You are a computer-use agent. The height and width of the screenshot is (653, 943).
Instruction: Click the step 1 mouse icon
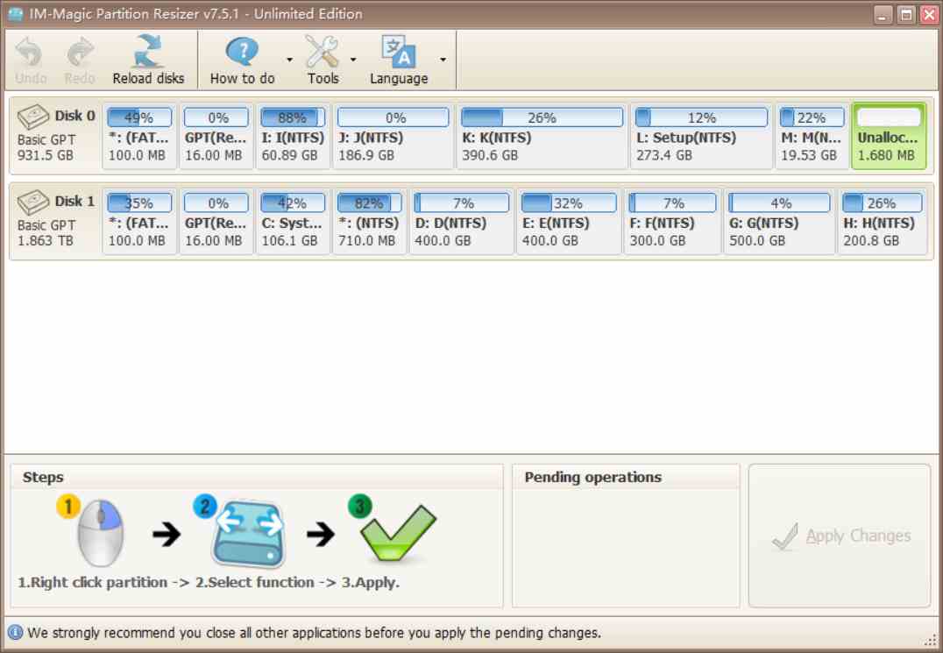click(101, 533)
